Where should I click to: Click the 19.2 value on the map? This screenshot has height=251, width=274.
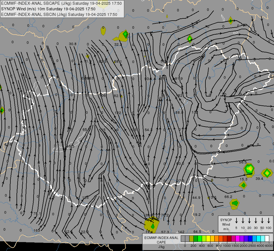197,214
